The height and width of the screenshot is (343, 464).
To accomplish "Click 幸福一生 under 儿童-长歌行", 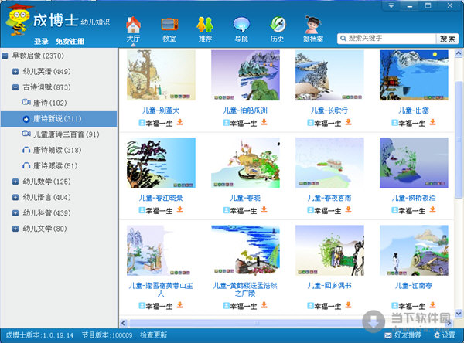I will tap(328, 123).
